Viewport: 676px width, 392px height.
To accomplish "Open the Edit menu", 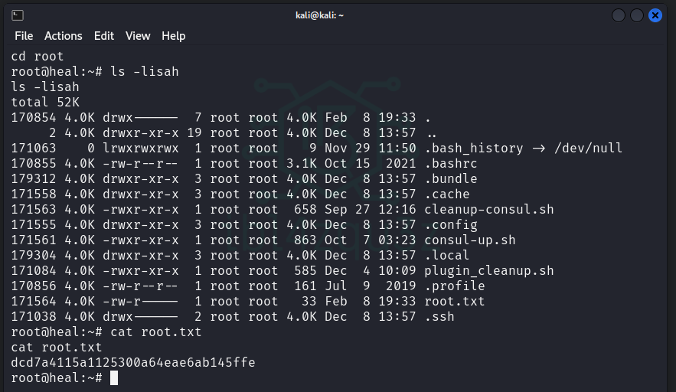I will (103, 36).
